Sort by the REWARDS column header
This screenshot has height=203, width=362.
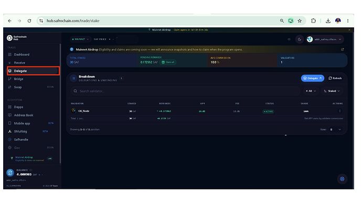tap(165, 104)
